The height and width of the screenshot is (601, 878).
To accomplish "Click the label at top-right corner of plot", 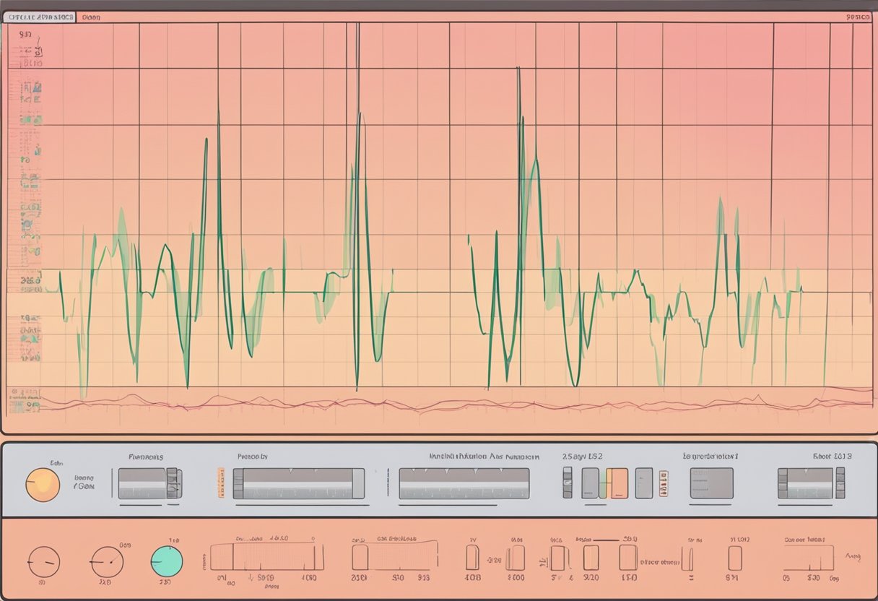I will [856, 17].
